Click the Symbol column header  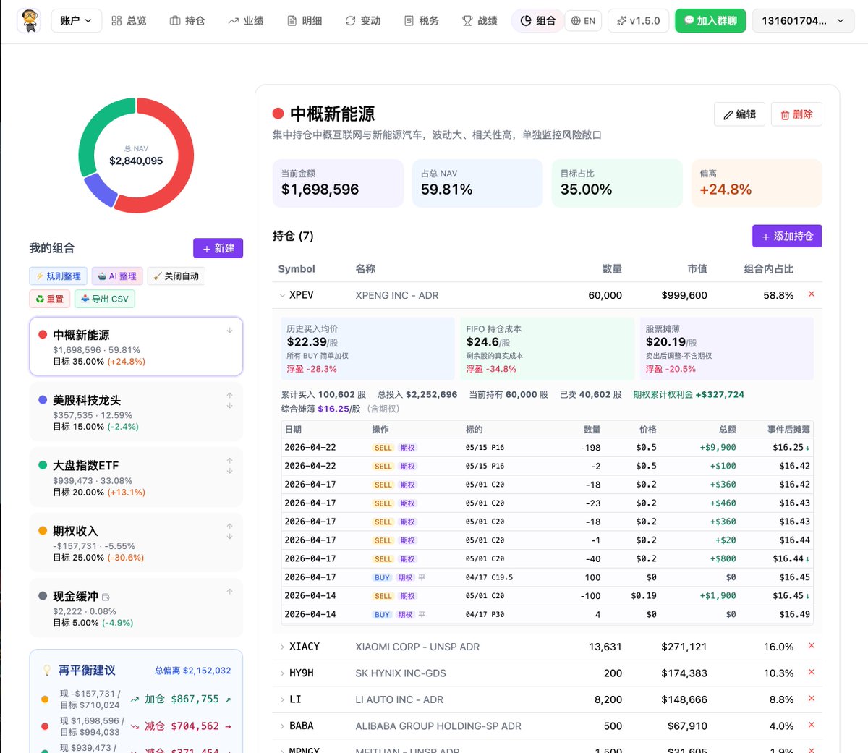[297, 269]
